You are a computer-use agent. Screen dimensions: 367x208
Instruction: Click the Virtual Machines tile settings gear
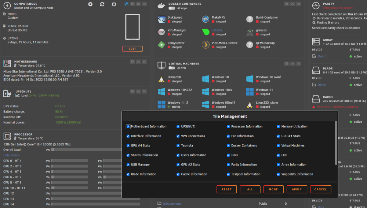coord(287,63)
